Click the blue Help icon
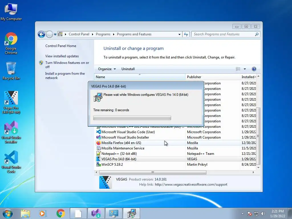 [254, 69]
